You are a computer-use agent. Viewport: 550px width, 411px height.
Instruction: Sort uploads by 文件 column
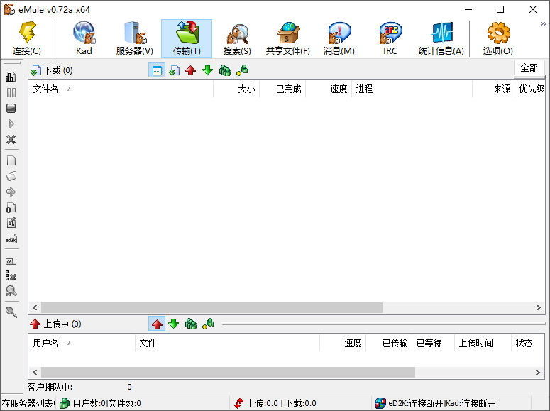coord(227,343)
